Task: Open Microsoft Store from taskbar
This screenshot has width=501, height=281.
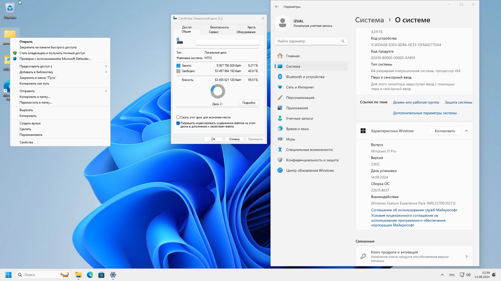Action: pos(101,275)
